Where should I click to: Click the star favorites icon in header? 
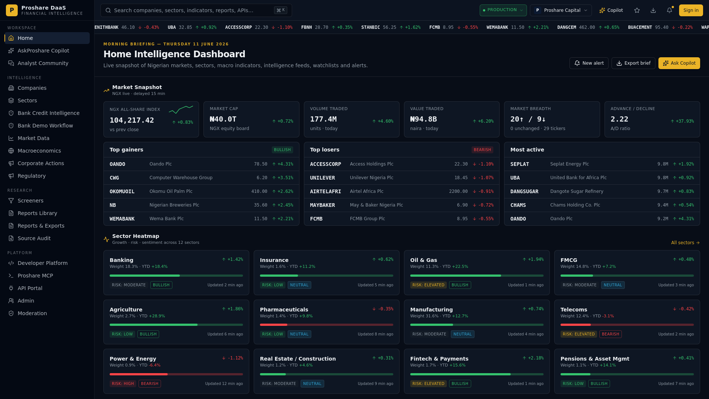click(637, 10)
